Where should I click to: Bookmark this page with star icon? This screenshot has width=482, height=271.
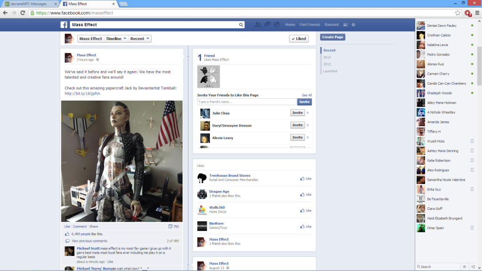tap(458, 13)
